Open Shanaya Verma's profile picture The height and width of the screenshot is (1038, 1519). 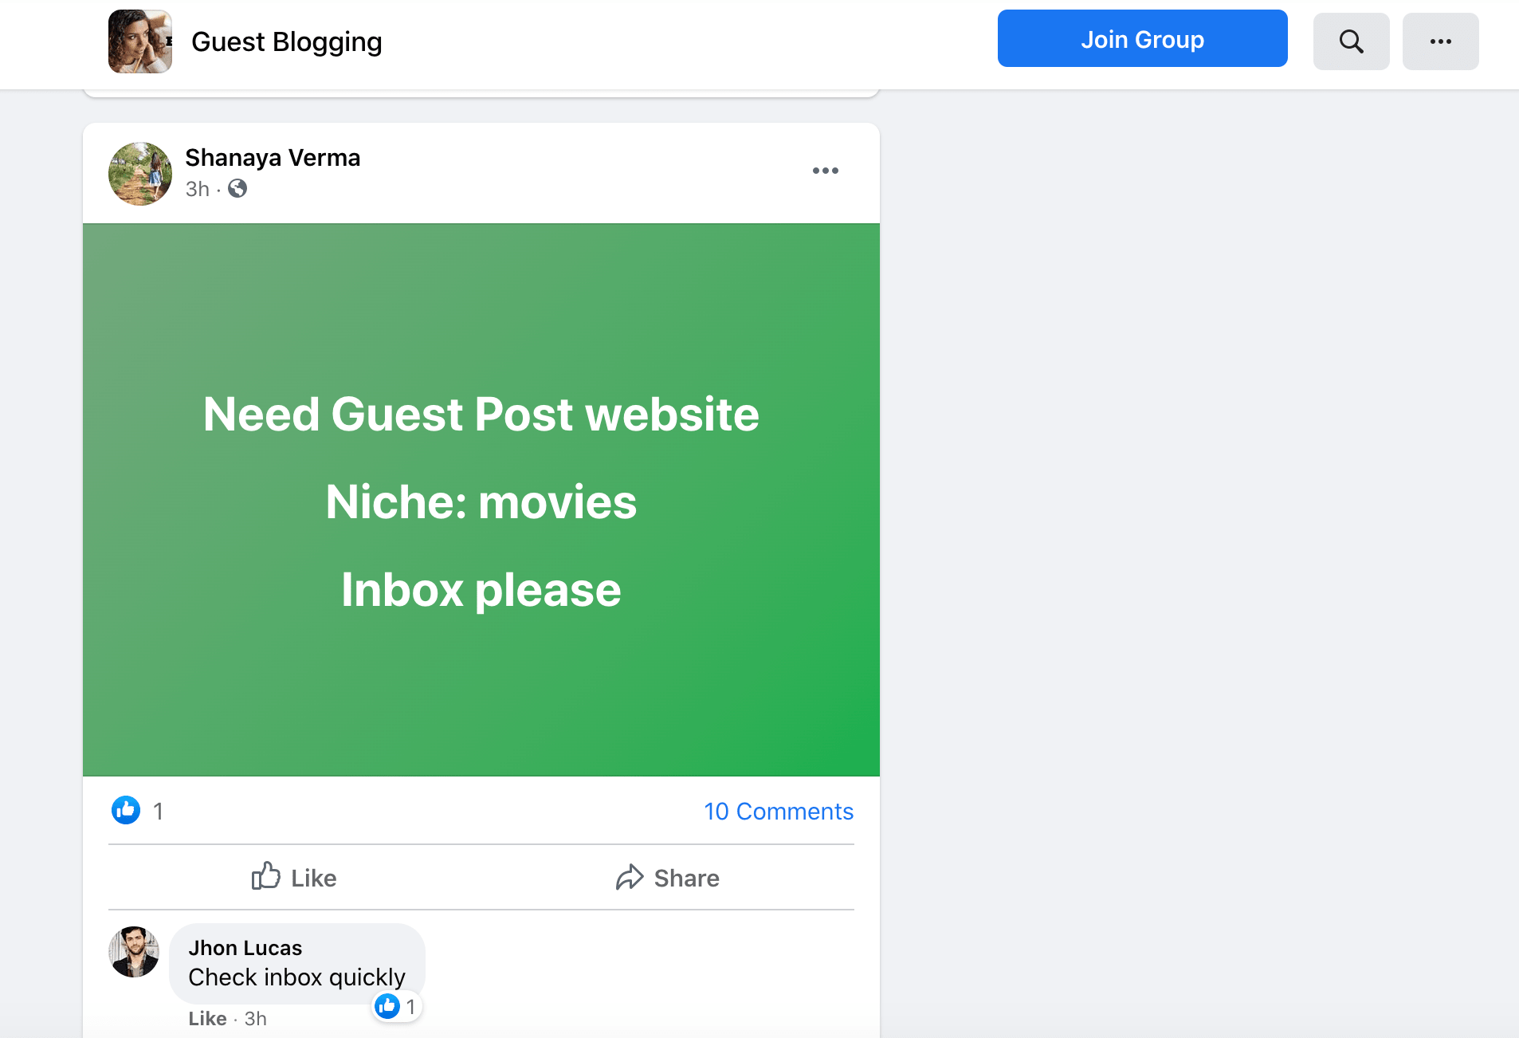[x=140, y=174]
